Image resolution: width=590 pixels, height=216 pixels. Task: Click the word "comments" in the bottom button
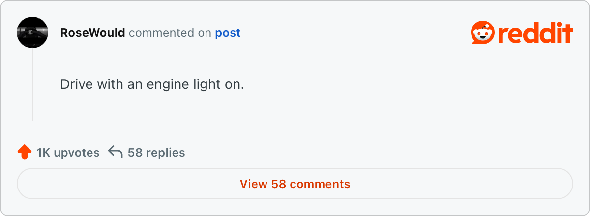tap(320, 184)
